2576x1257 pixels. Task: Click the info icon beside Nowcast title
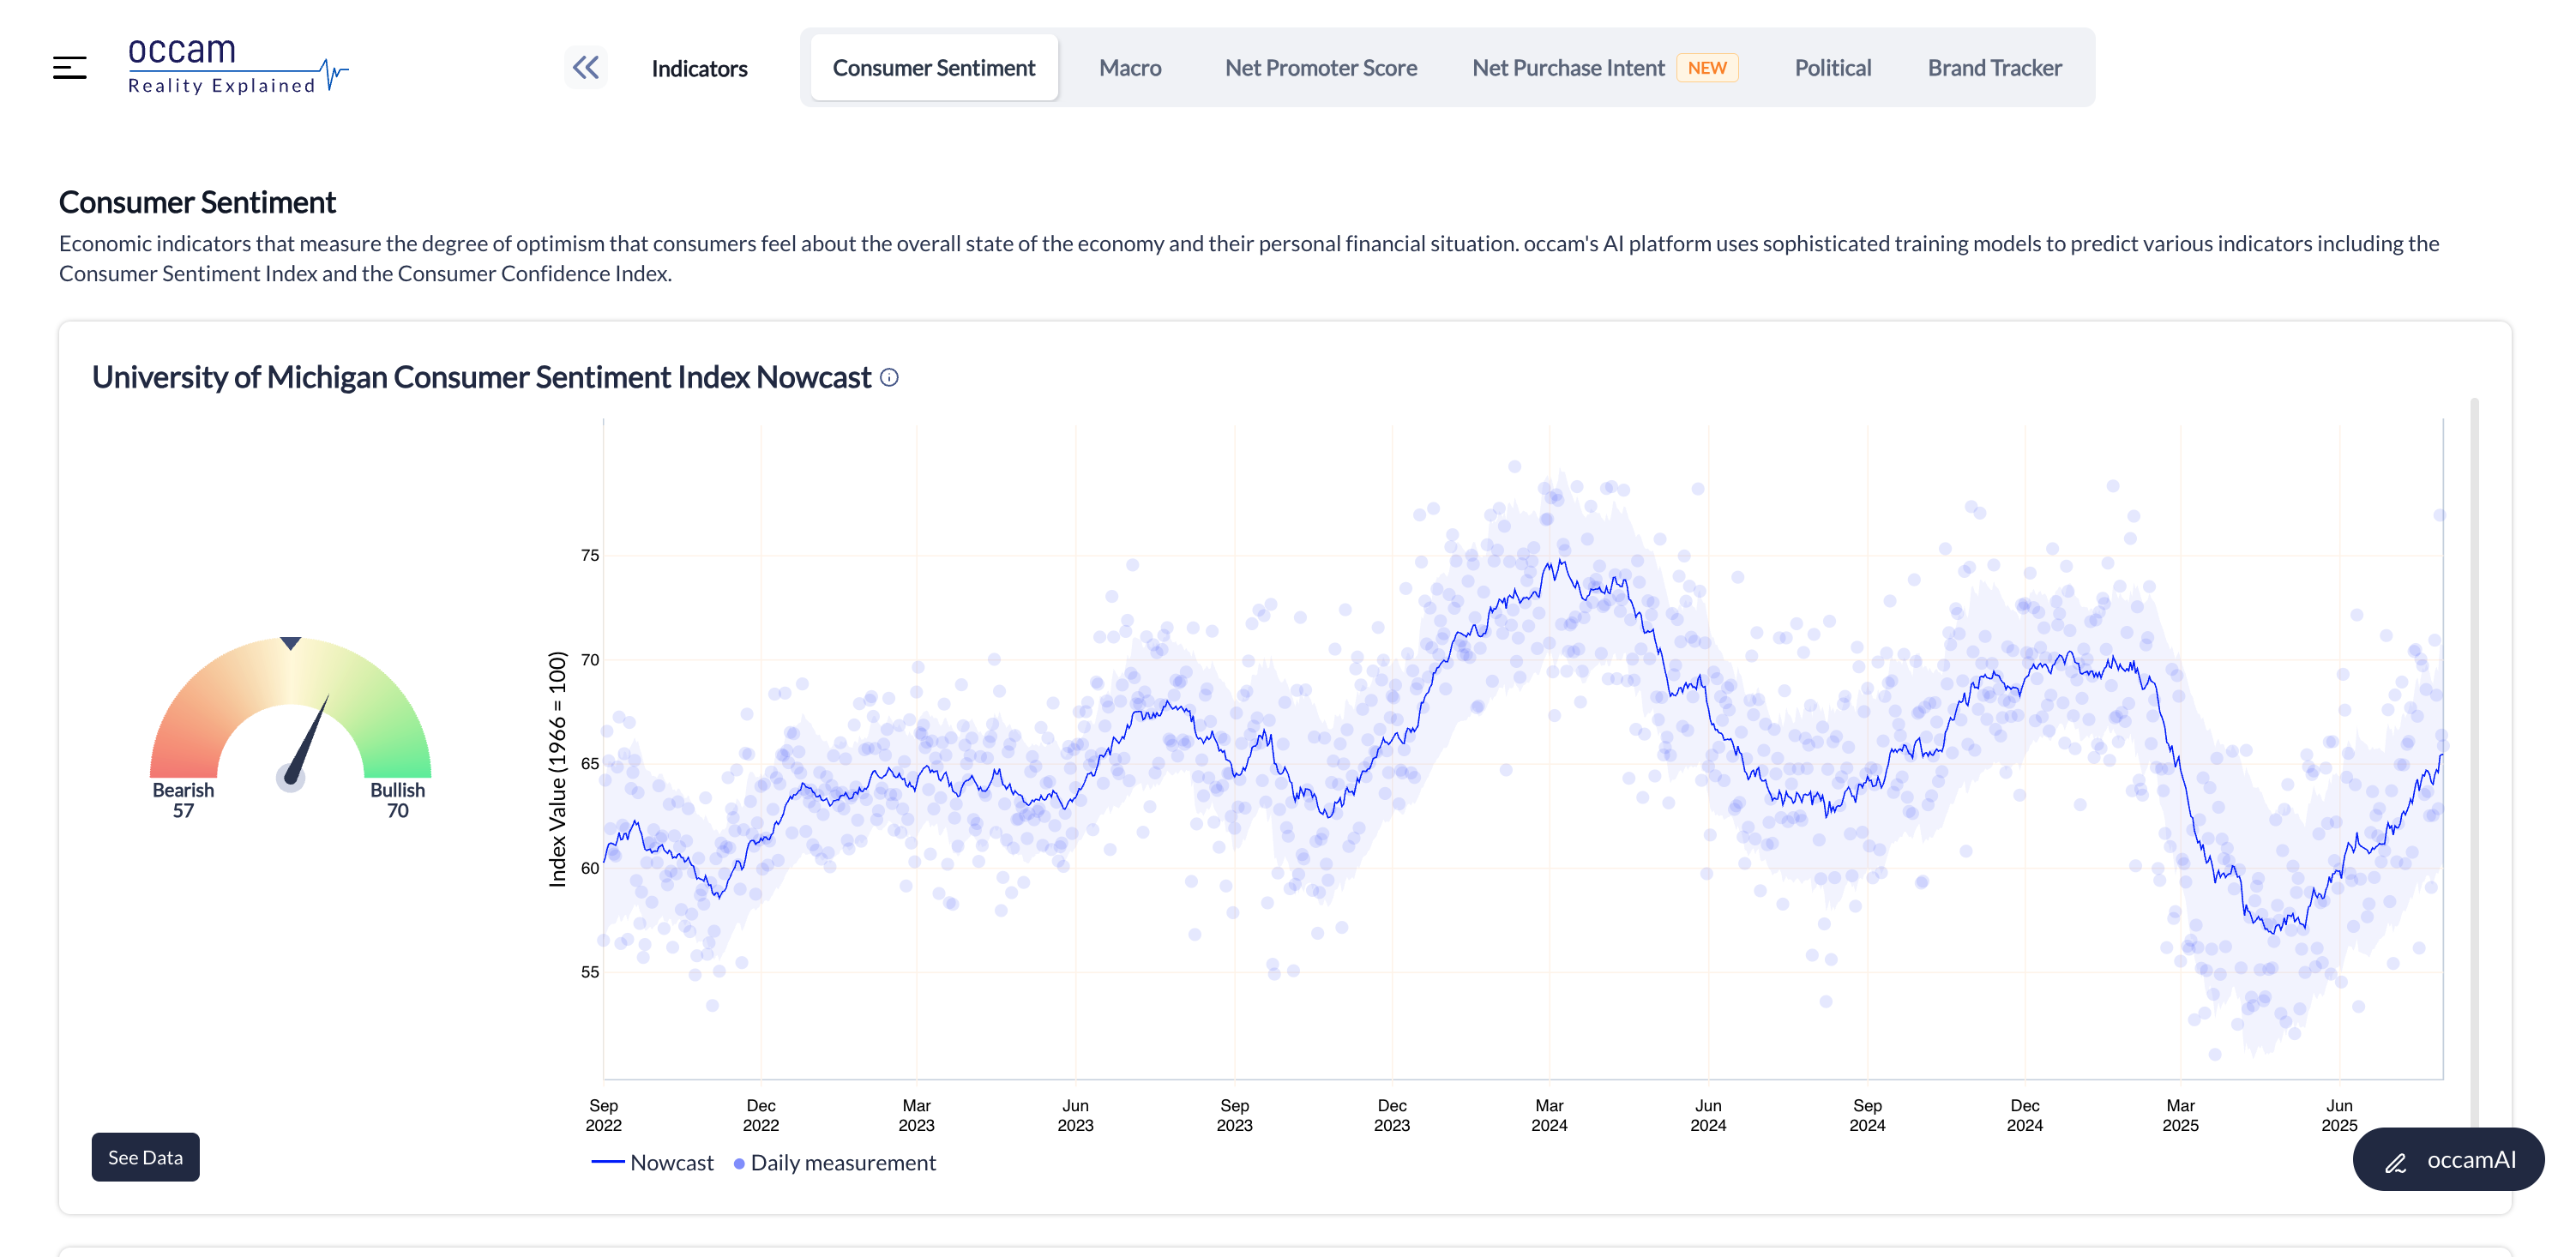tap(889, 378)
